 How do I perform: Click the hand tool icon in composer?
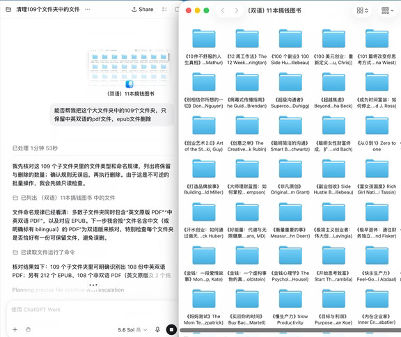28,329
